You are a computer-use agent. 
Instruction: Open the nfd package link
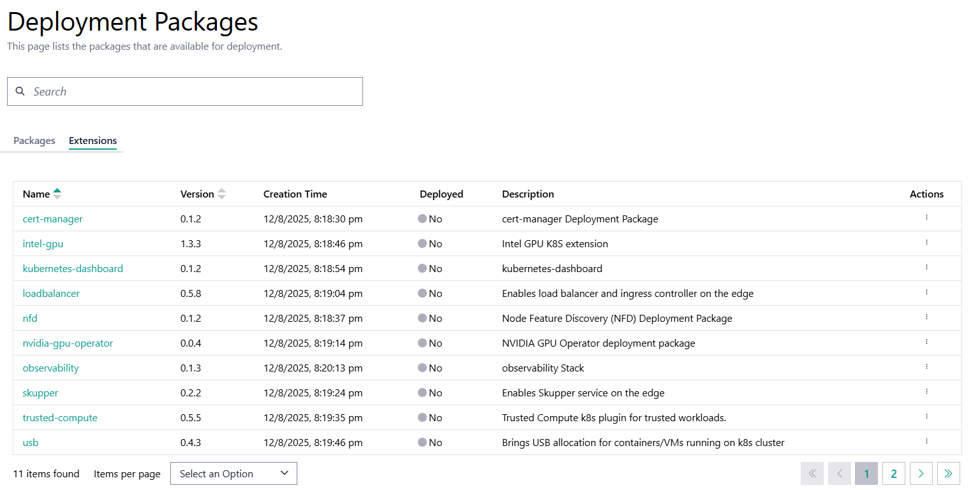[30, 319]
